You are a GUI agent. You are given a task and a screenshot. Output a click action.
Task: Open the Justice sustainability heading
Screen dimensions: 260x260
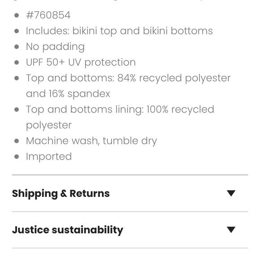pyautogui.click(x=68, y=230)
